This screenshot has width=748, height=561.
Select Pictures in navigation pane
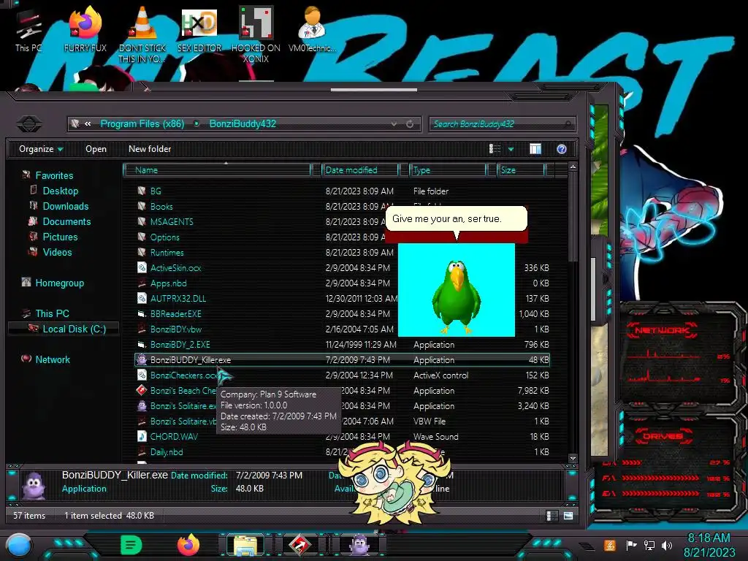coord(60,237)
